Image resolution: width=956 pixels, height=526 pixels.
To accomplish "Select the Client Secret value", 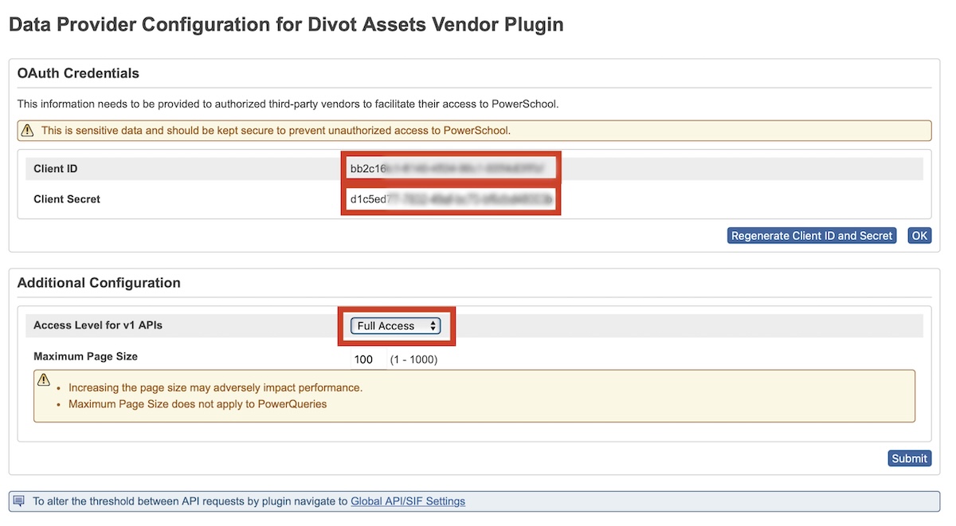I will (x=450, y=199).
